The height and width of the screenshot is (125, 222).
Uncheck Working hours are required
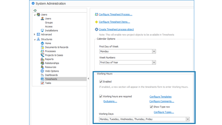101,97
